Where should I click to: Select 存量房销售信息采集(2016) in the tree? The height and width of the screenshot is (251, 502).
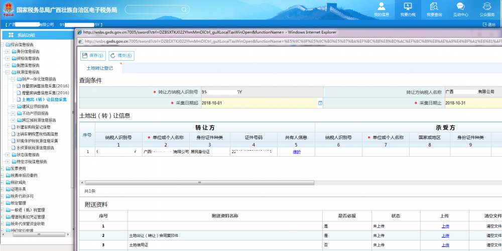click(45, 86)
